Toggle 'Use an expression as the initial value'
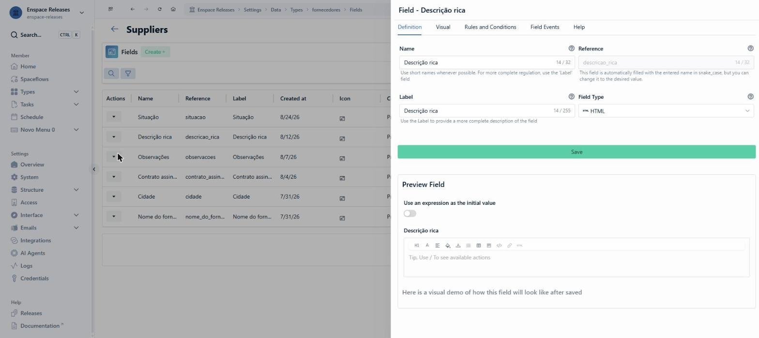Viewport: 759px width, 338px height. pyautogui.click(x=410, y=214)
